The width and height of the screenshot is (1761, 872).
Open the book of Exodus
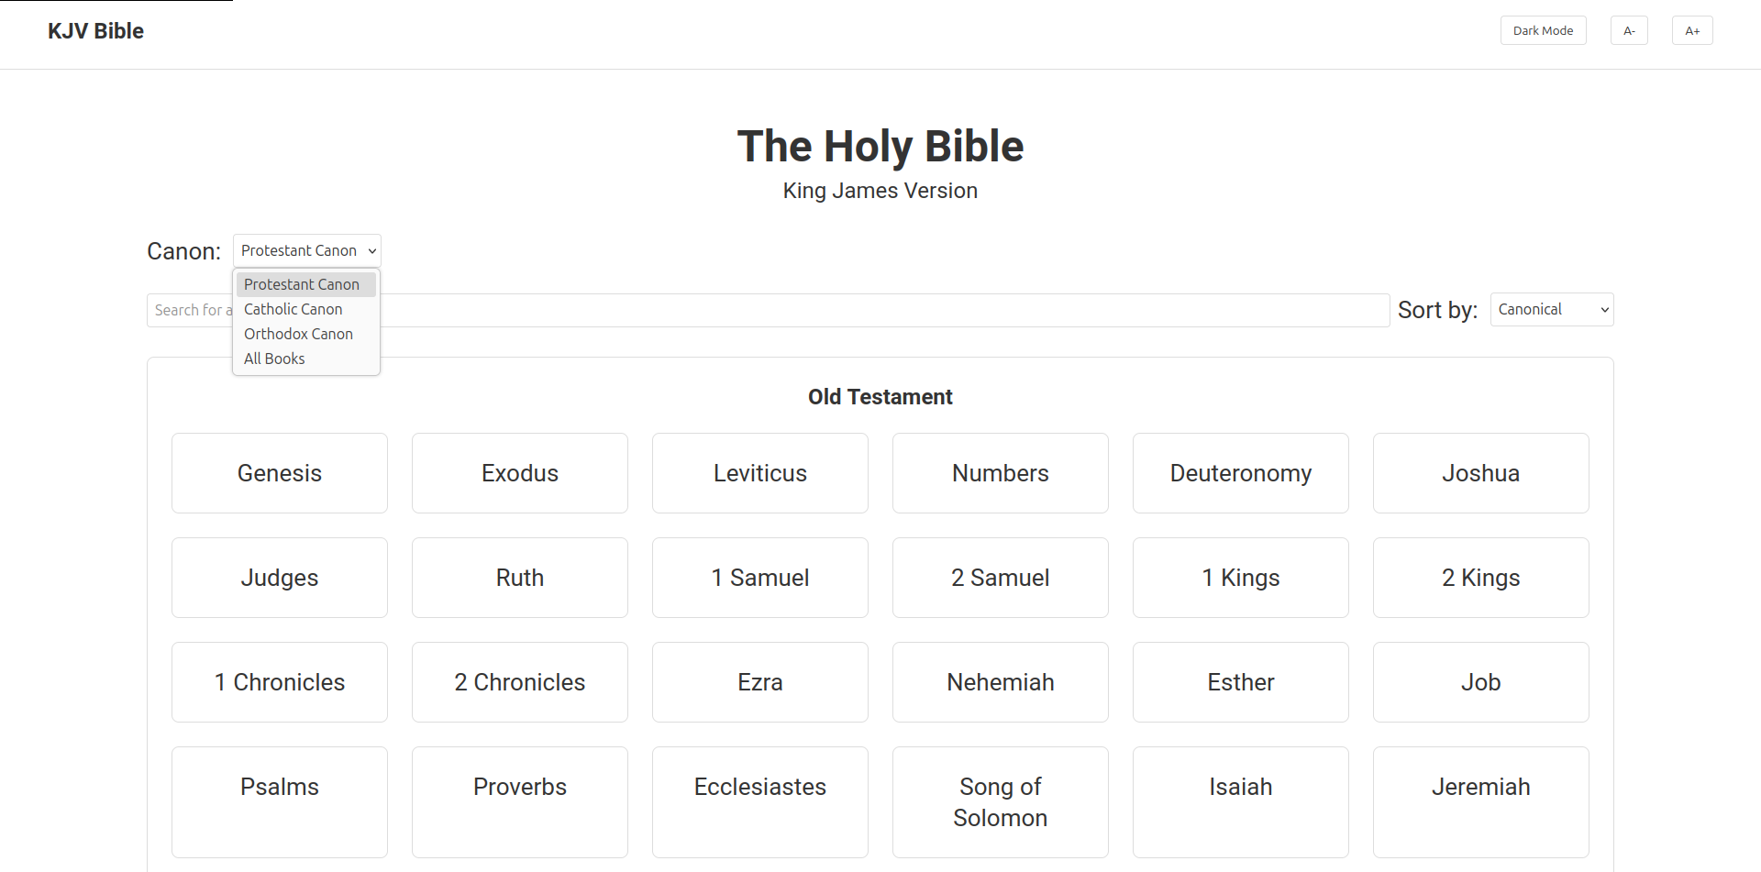(x=519, y=473)
